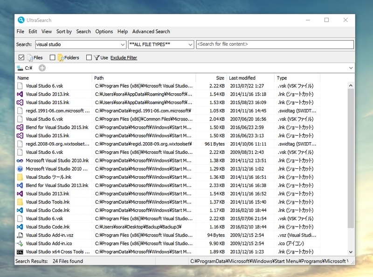This screenshot has width=373, height=277.
Task: Expand the drive list chevron
Action: pos(351,68)
